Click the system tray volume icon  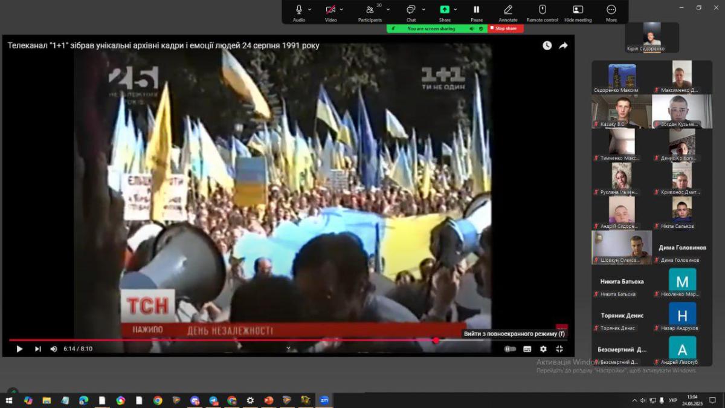point(643,400)
